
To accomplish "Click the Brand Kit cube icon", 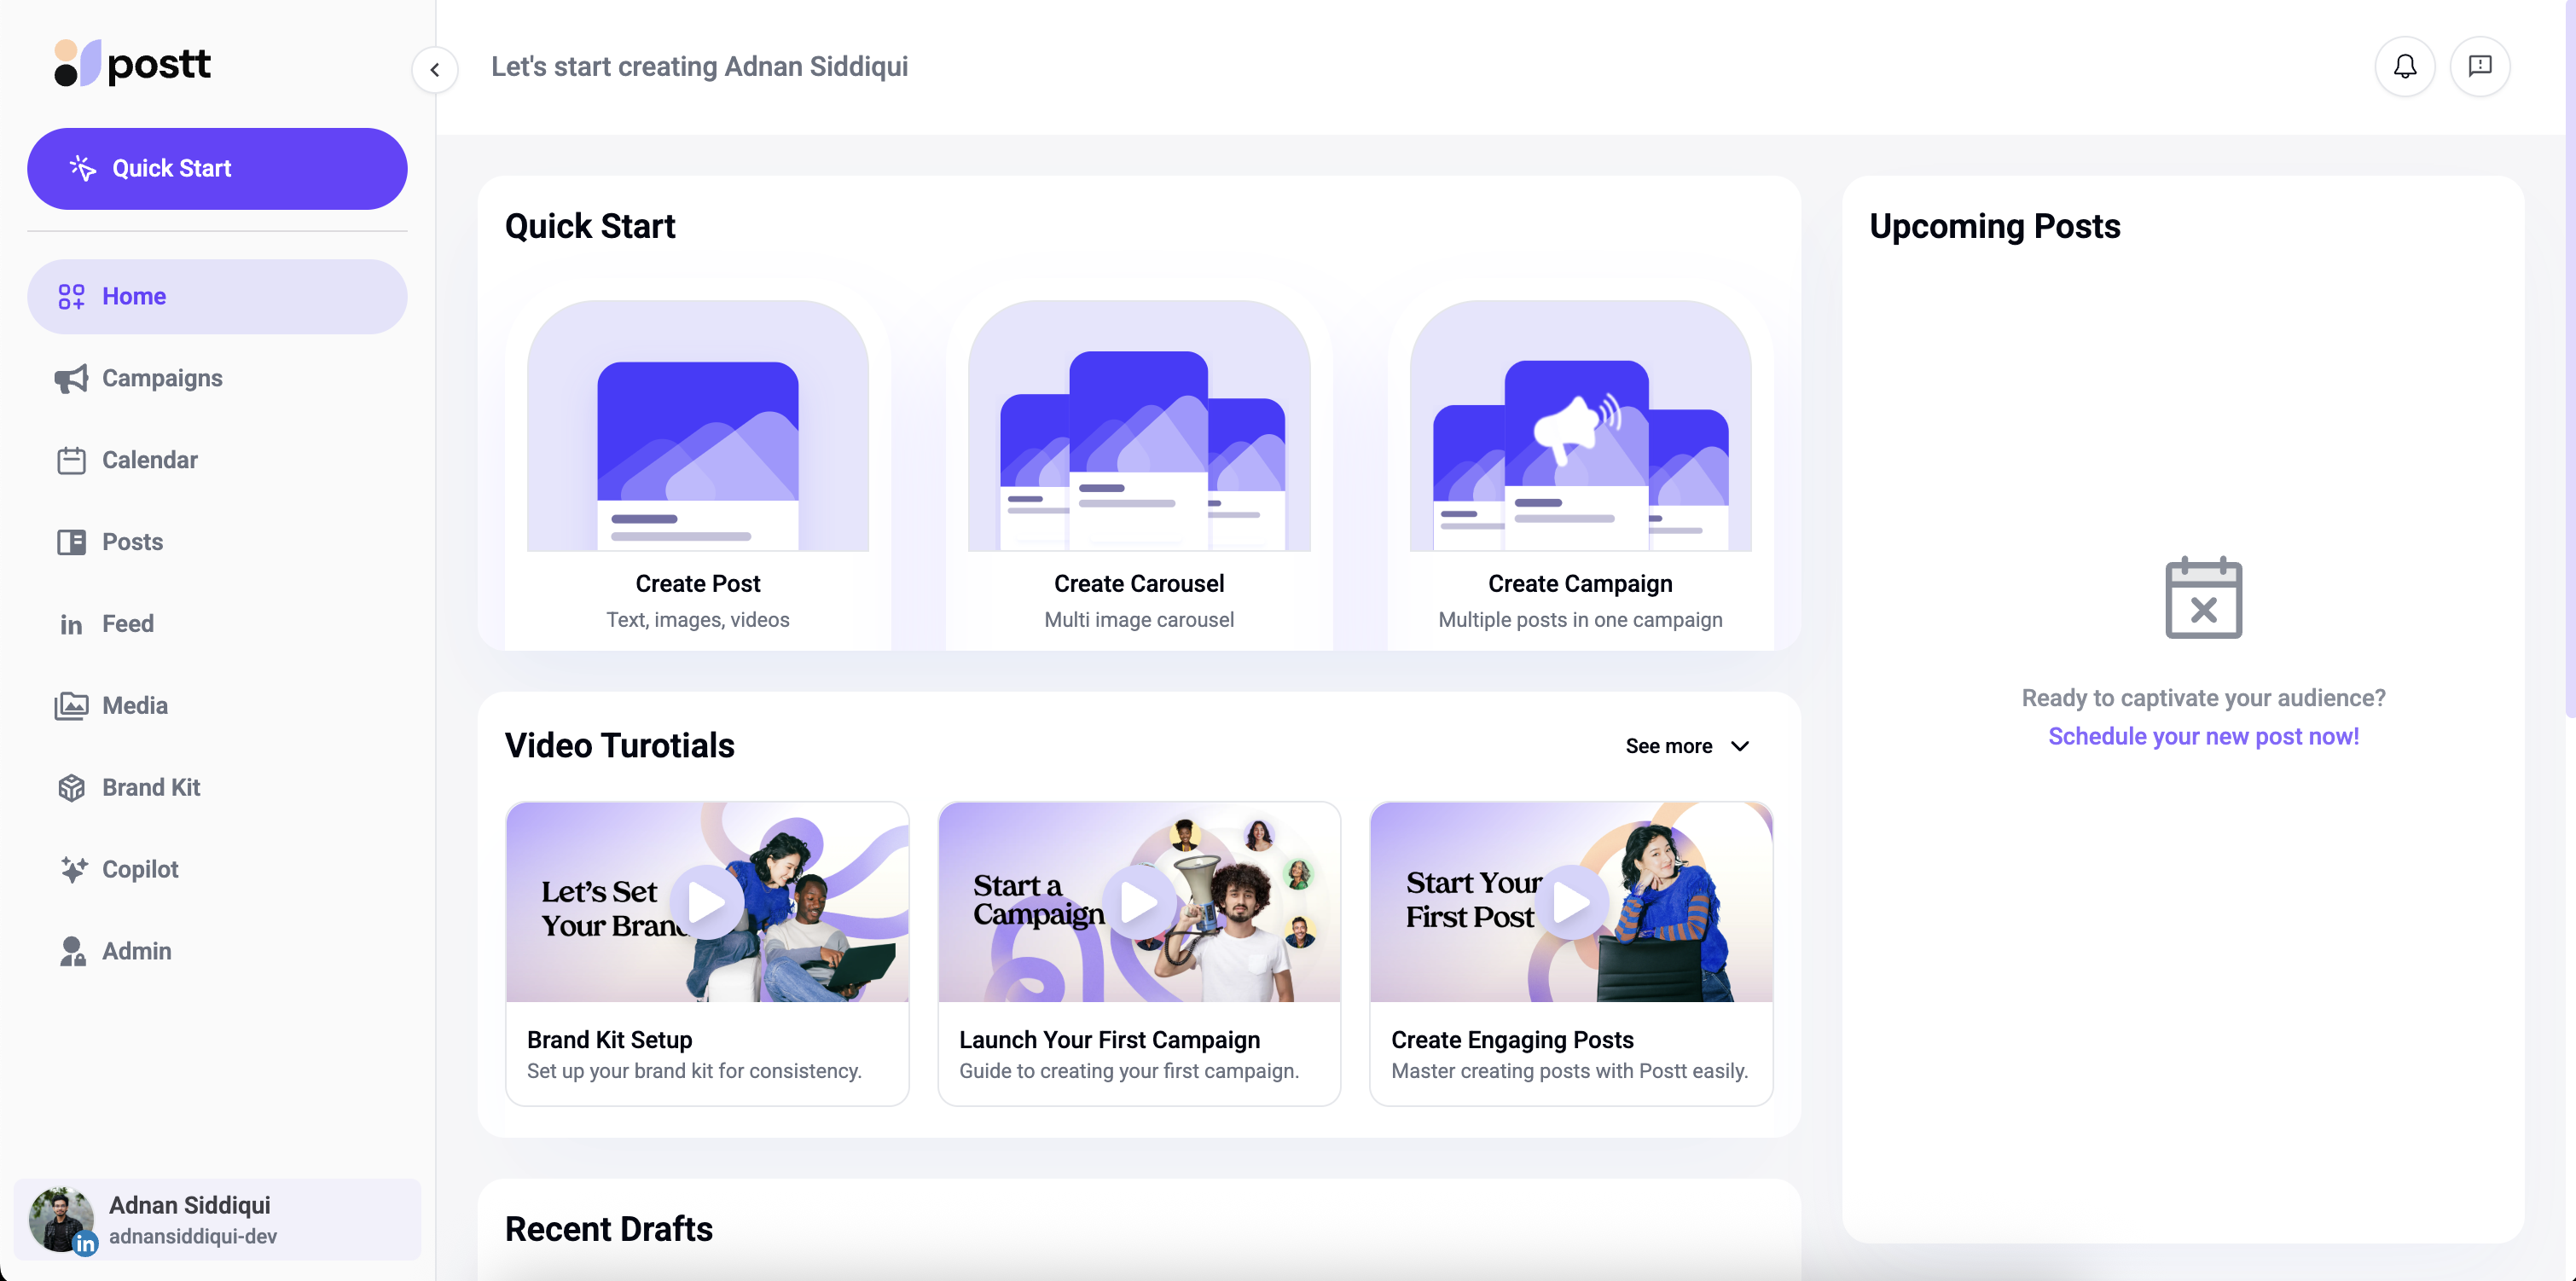I will click(x=71, y=788).
